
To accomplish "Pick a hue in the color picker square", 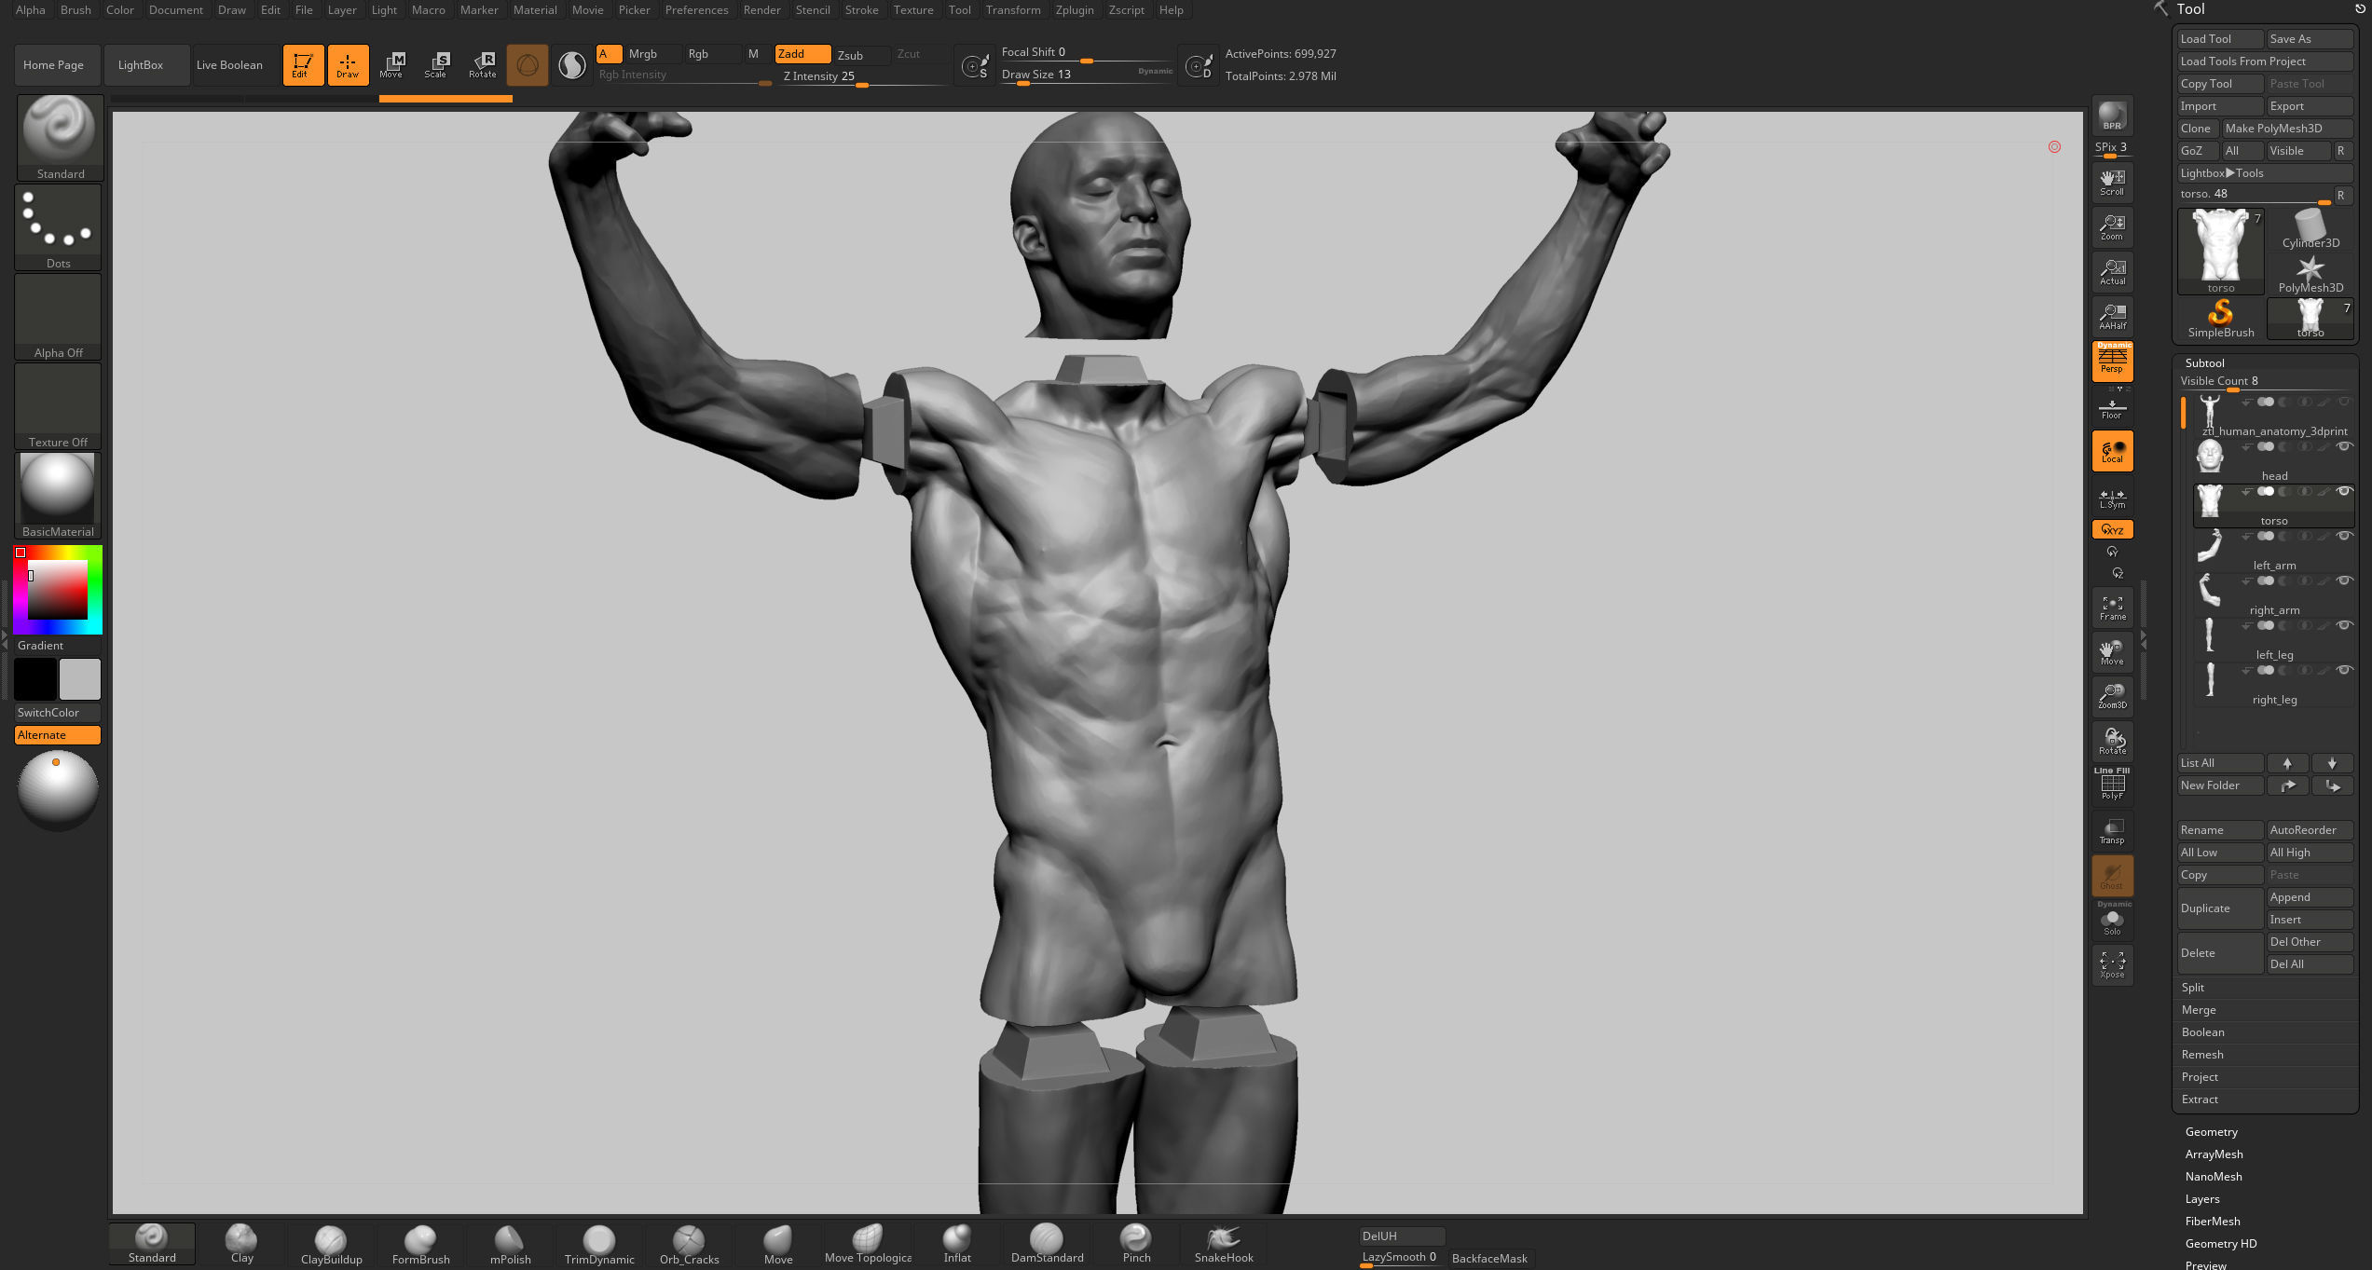I will click(58, 590).
